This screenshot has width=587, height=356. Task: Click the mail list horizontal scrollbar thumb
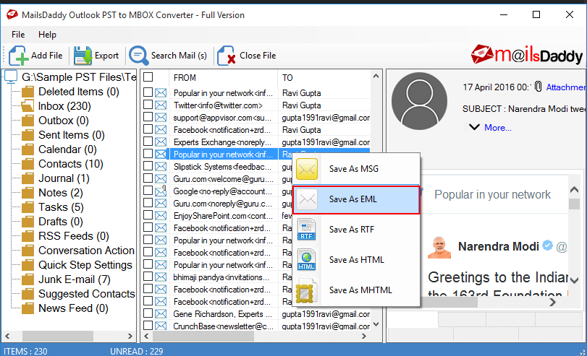203,337
